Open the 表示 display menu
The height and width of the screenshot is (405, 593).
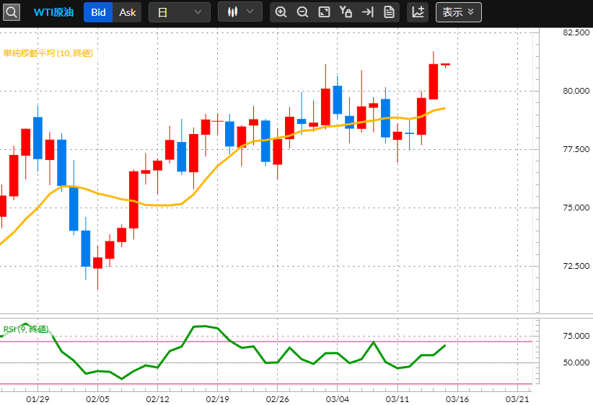coord(458,12)
